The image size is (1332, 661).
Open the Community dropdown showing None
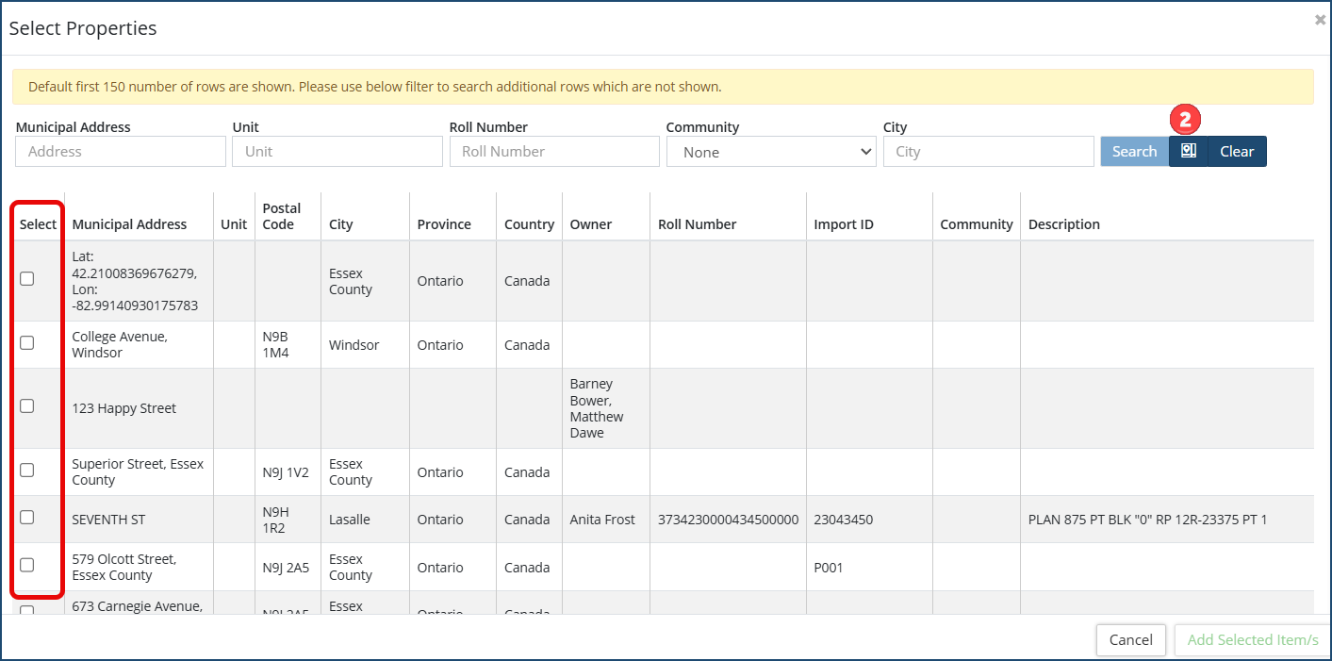click(771, 152)
